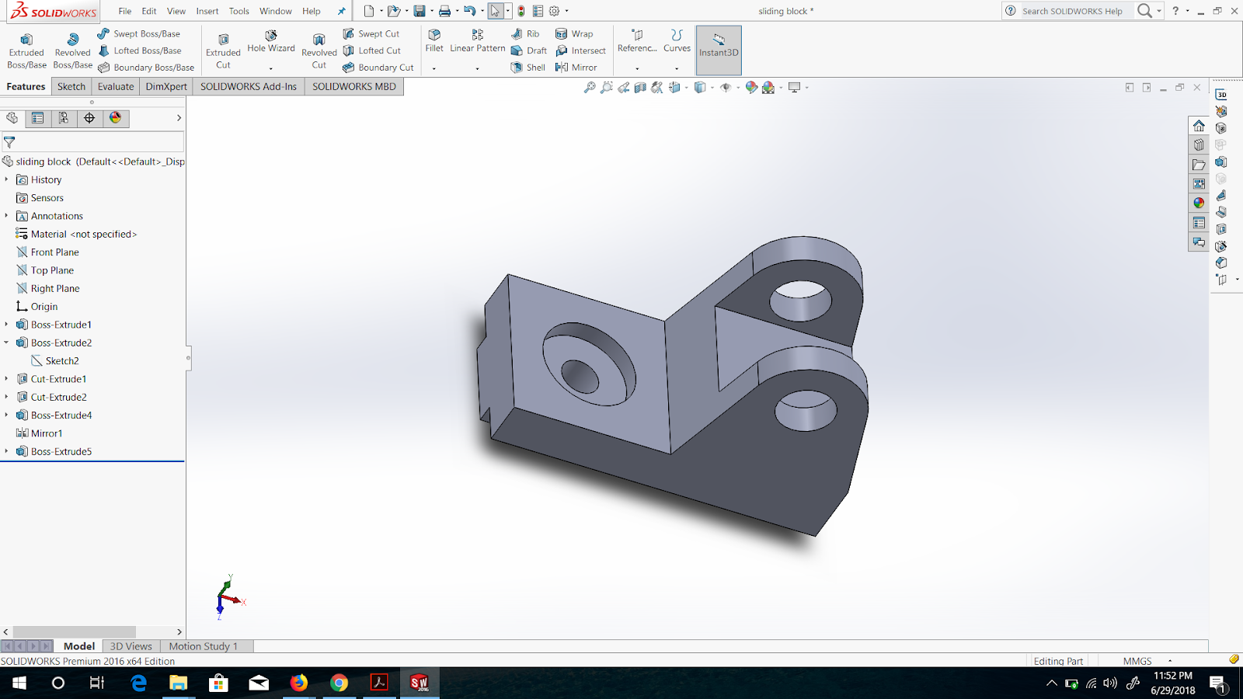Toggle the Hide/Show Items eye icon
This screenshot has width=1243, height=699.
(727, 87)
